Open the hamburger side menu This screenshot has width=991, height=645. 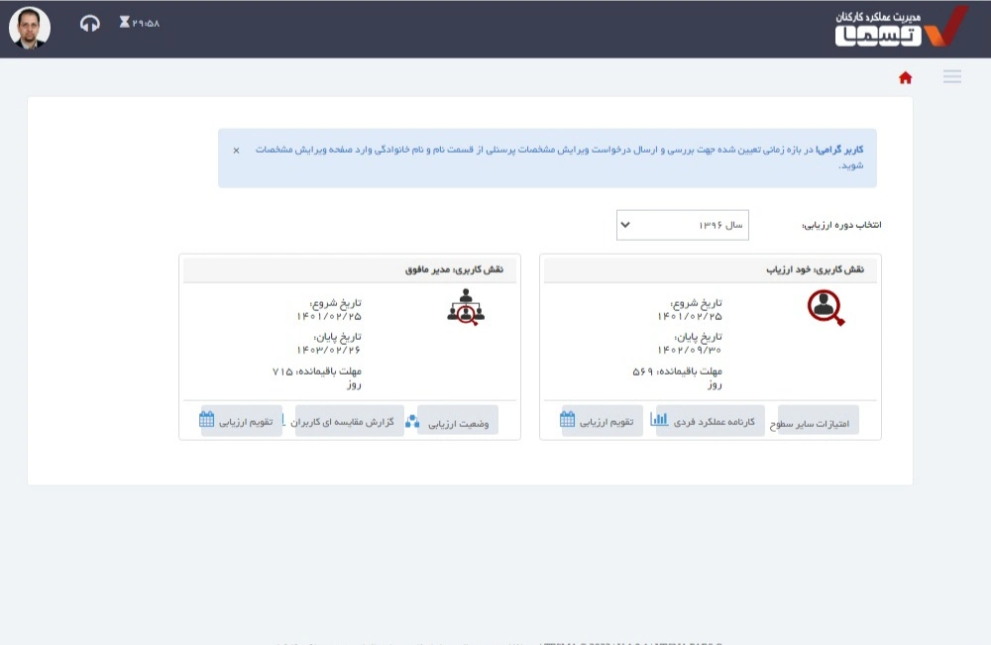[951, 77]
